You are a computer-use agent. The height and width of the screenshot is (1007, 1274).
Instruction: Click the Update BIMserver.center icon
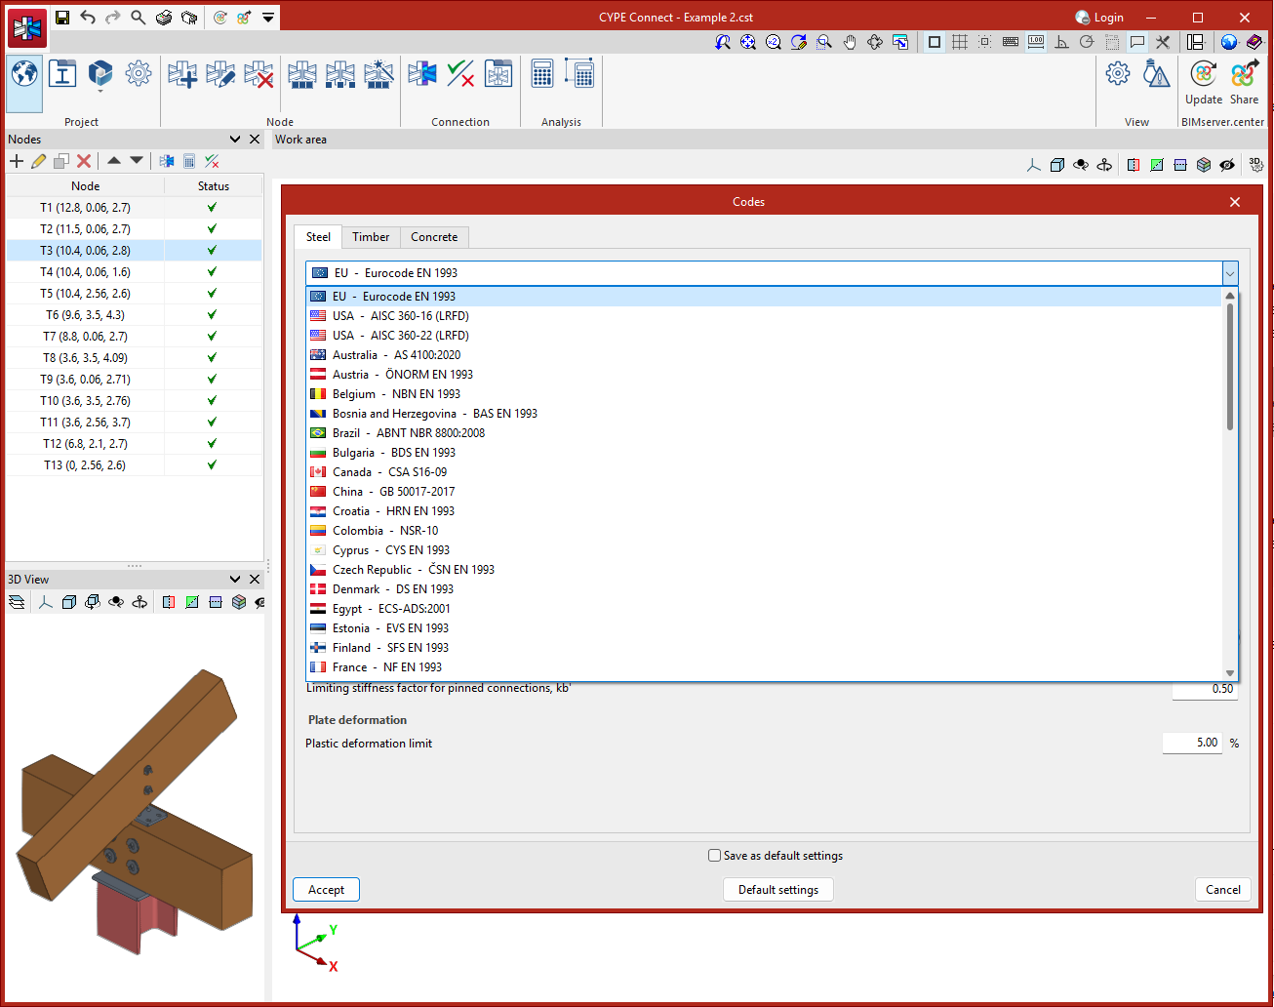click(x=1204, y=82)
